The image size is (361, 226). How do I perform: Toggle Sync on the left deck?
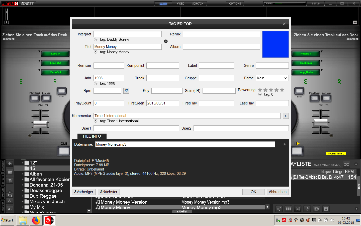[x=61, y=91]
